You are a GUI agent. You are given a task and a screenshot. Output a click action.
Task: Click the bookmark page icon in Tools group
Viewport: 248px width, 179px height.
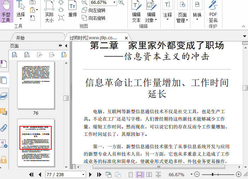32,18
